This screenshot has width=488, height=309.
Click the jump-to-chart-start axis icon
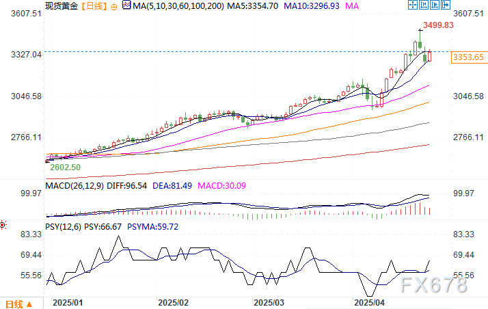coord(424,5)
